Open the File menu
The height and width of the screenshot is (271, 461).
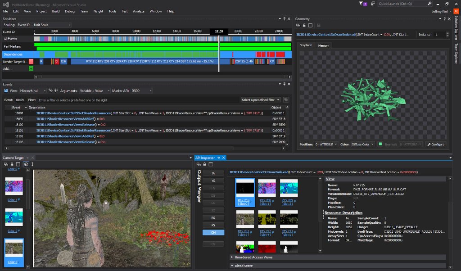5,11
